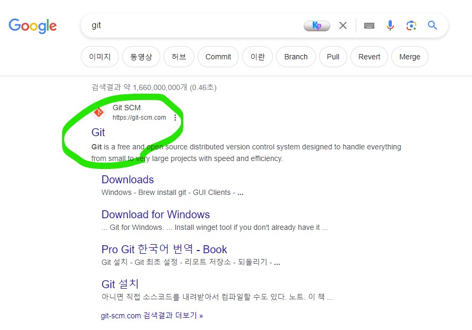
Task: Open the 'Git' result title link
Action: (x=98, y=132)
